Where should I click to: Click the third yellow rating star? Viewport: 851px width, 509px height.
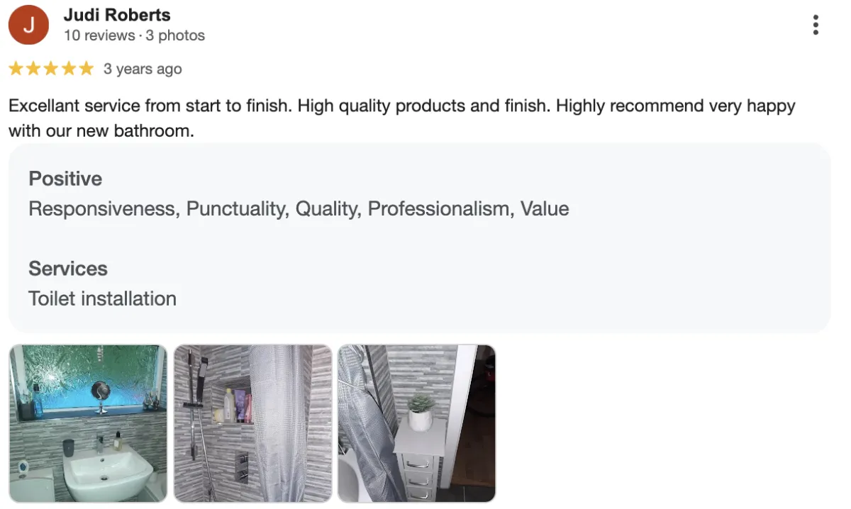pyautogui.click(x=51, y=69)
